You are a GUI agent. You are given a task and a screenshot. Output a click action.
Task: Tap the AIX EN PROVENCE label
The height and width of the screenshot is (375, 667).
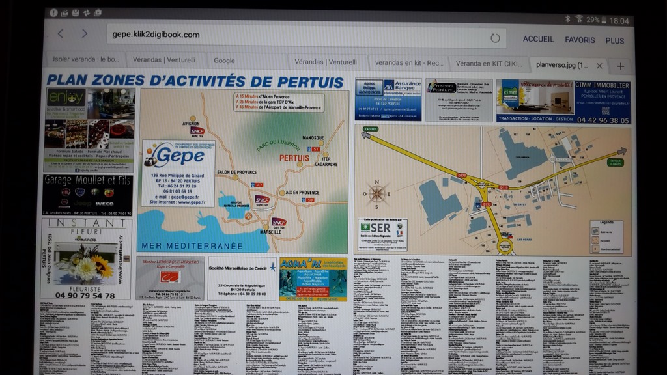pyautogui.click(x=302, y=193)
